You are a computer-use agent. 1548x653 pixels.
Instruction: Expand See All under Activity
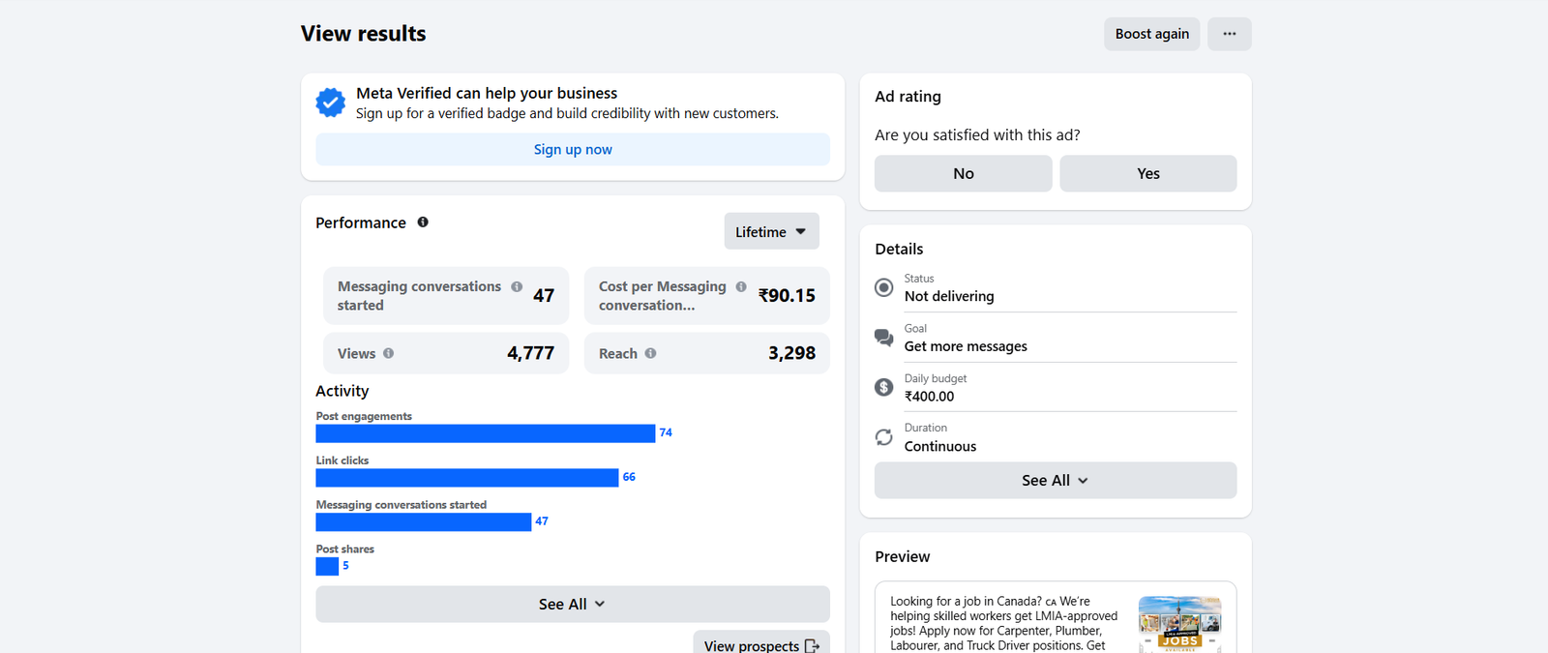coord(572,605)
